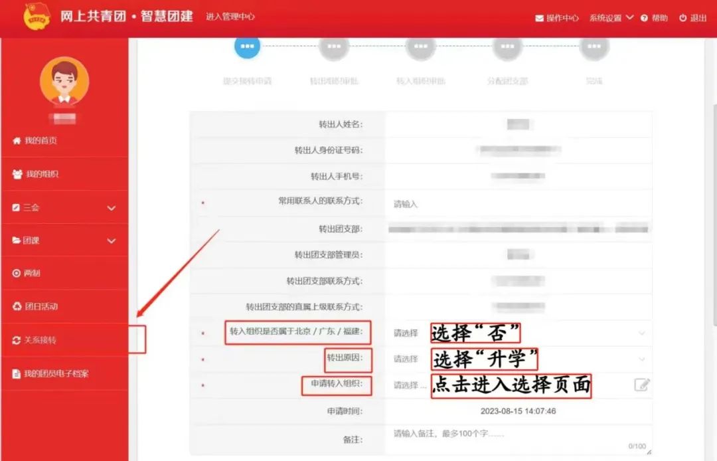The width and height of the screenshot is (717, 461).
Task: Click the user avatar in sidebar
Action: (x=64, y=81)
